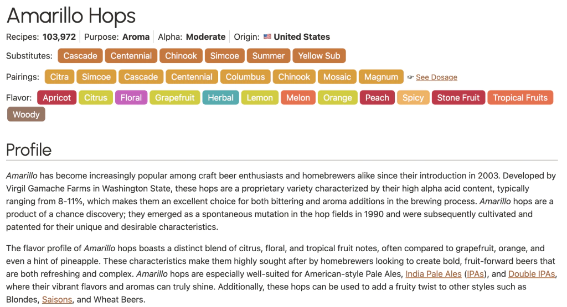Follow the India Pale Ales link

point(434,274)
